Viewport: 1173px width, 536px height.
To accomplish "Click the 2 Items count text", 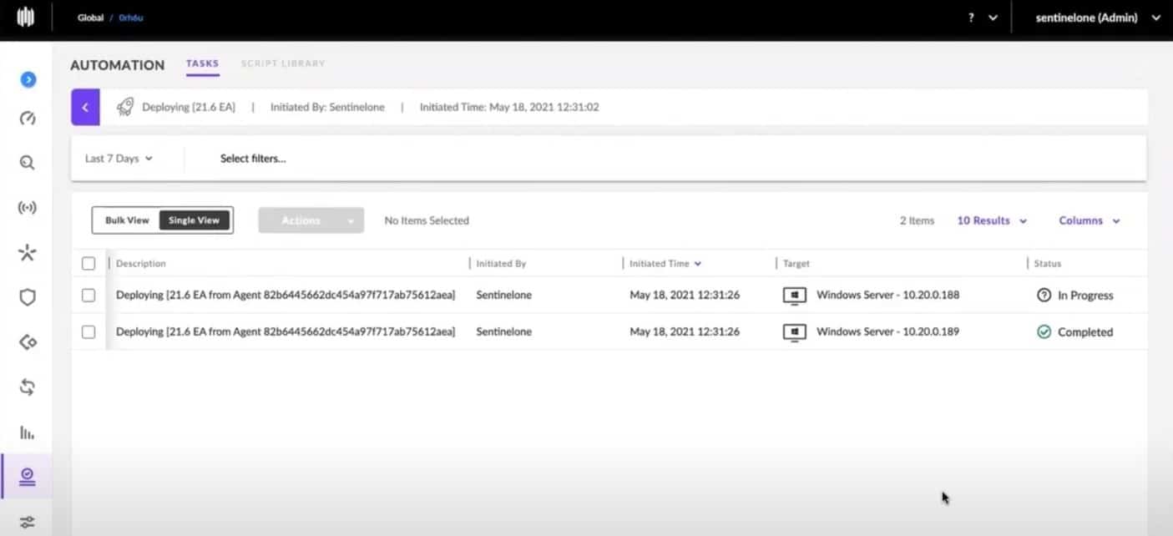I will [917, 220].
